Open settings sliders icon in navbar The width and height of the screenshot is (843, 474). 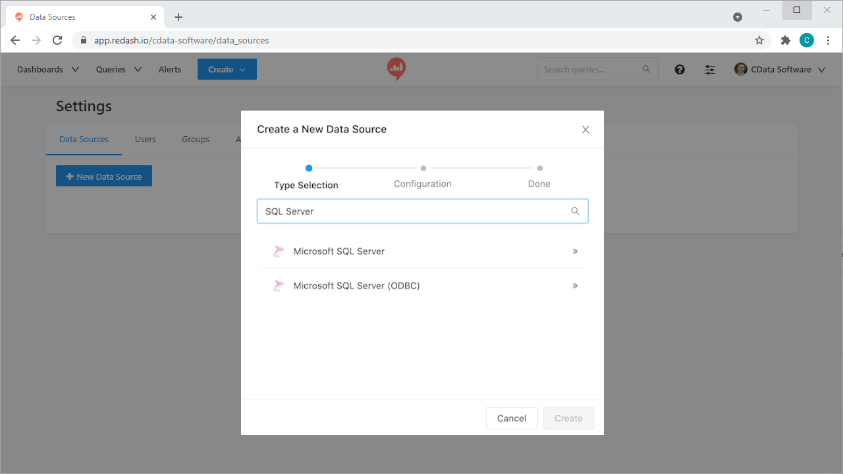[709, 69]
